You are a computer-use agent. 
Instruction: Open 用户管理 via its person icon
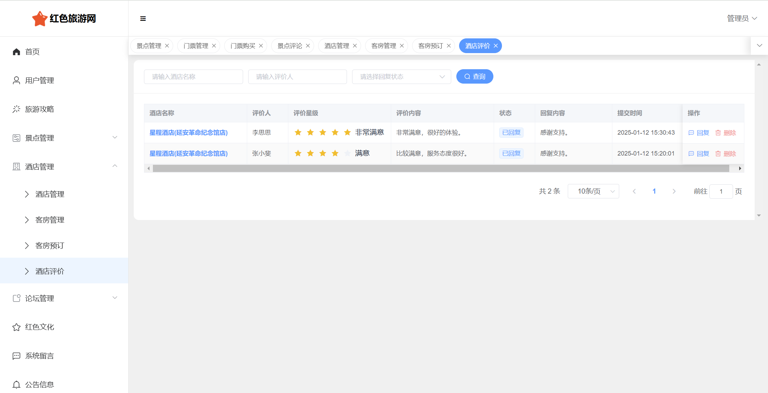click(16, 81)
